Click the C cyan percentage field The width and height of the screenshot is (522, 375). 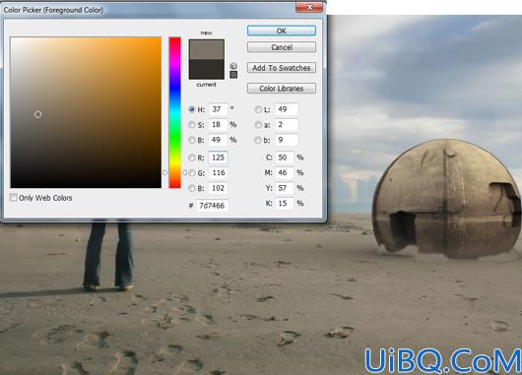tap(285, 157)
